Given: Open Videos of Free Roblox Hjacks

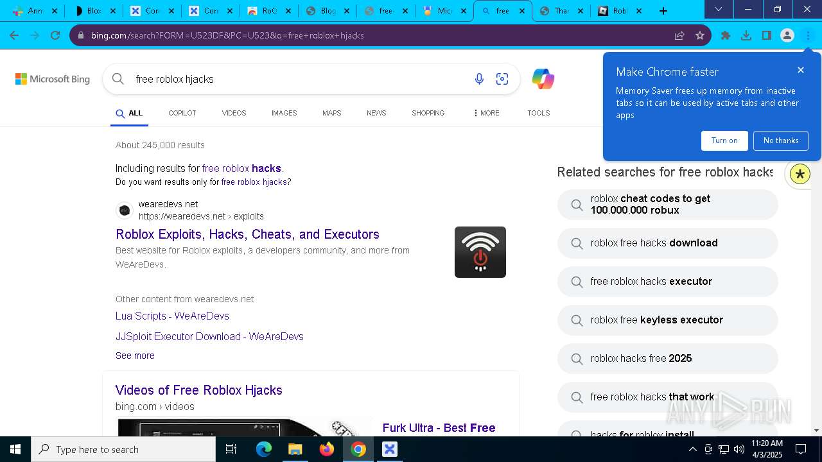Looking at the screenshot, I should 198,390.
